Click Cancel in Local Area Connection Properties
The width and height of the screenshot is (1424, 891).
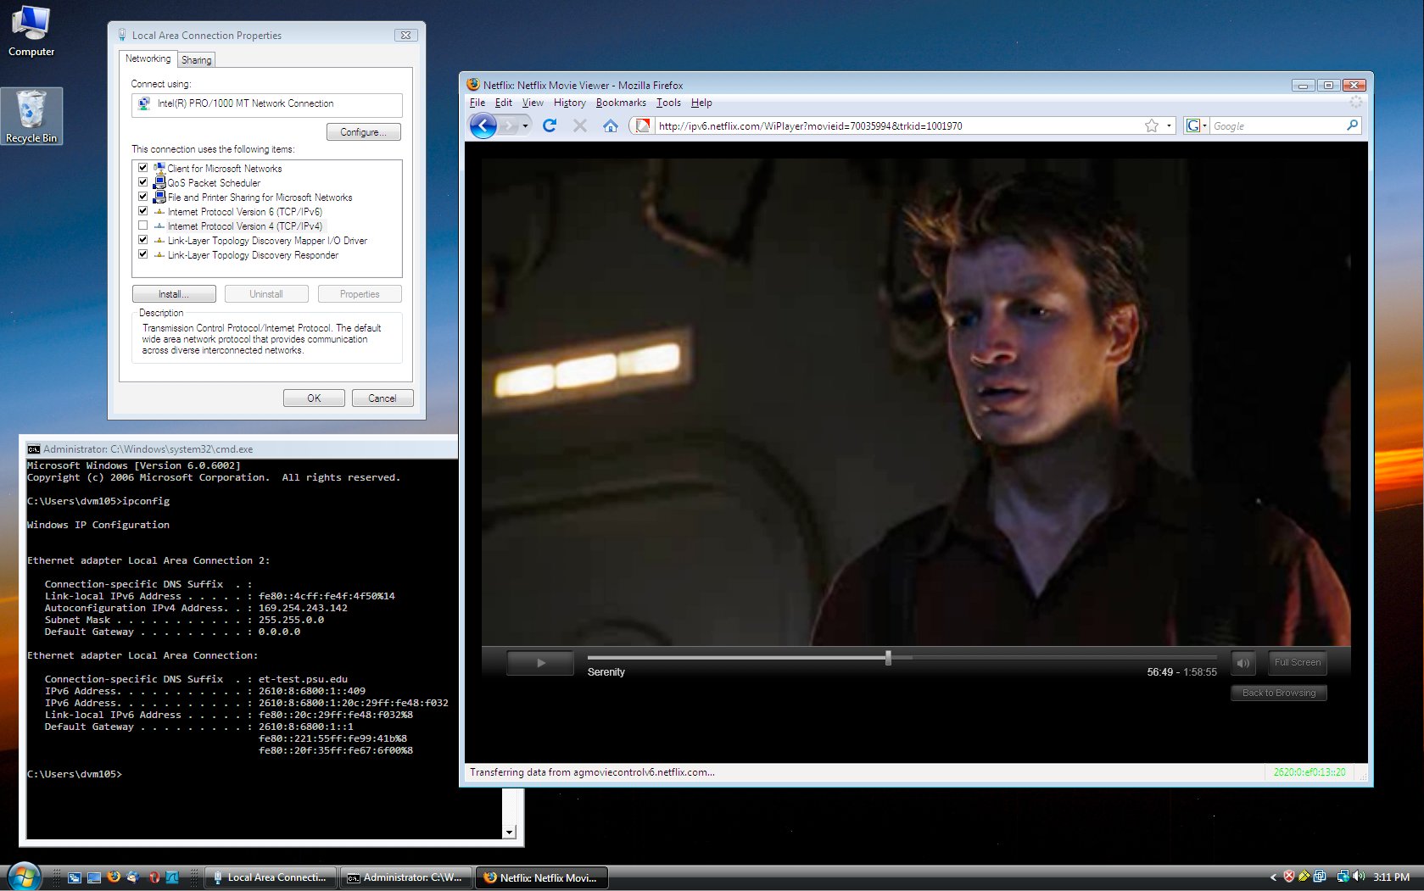click(383, 398)
